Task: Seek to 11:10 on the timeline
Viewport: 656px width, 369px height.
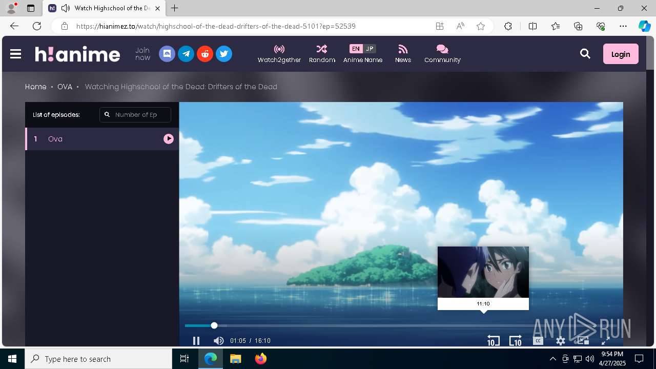Action: [x=483, y=325]
